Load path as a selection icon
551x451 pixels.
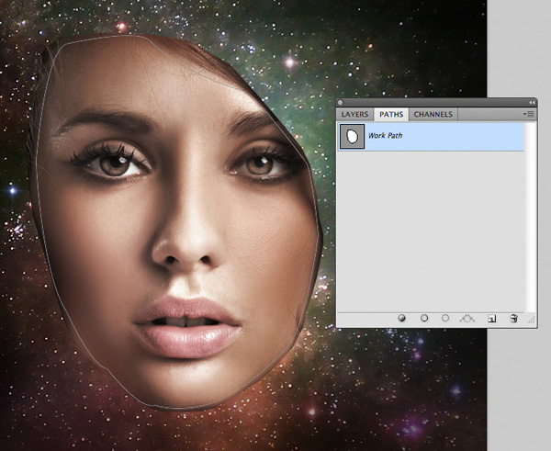click(445, 318)
